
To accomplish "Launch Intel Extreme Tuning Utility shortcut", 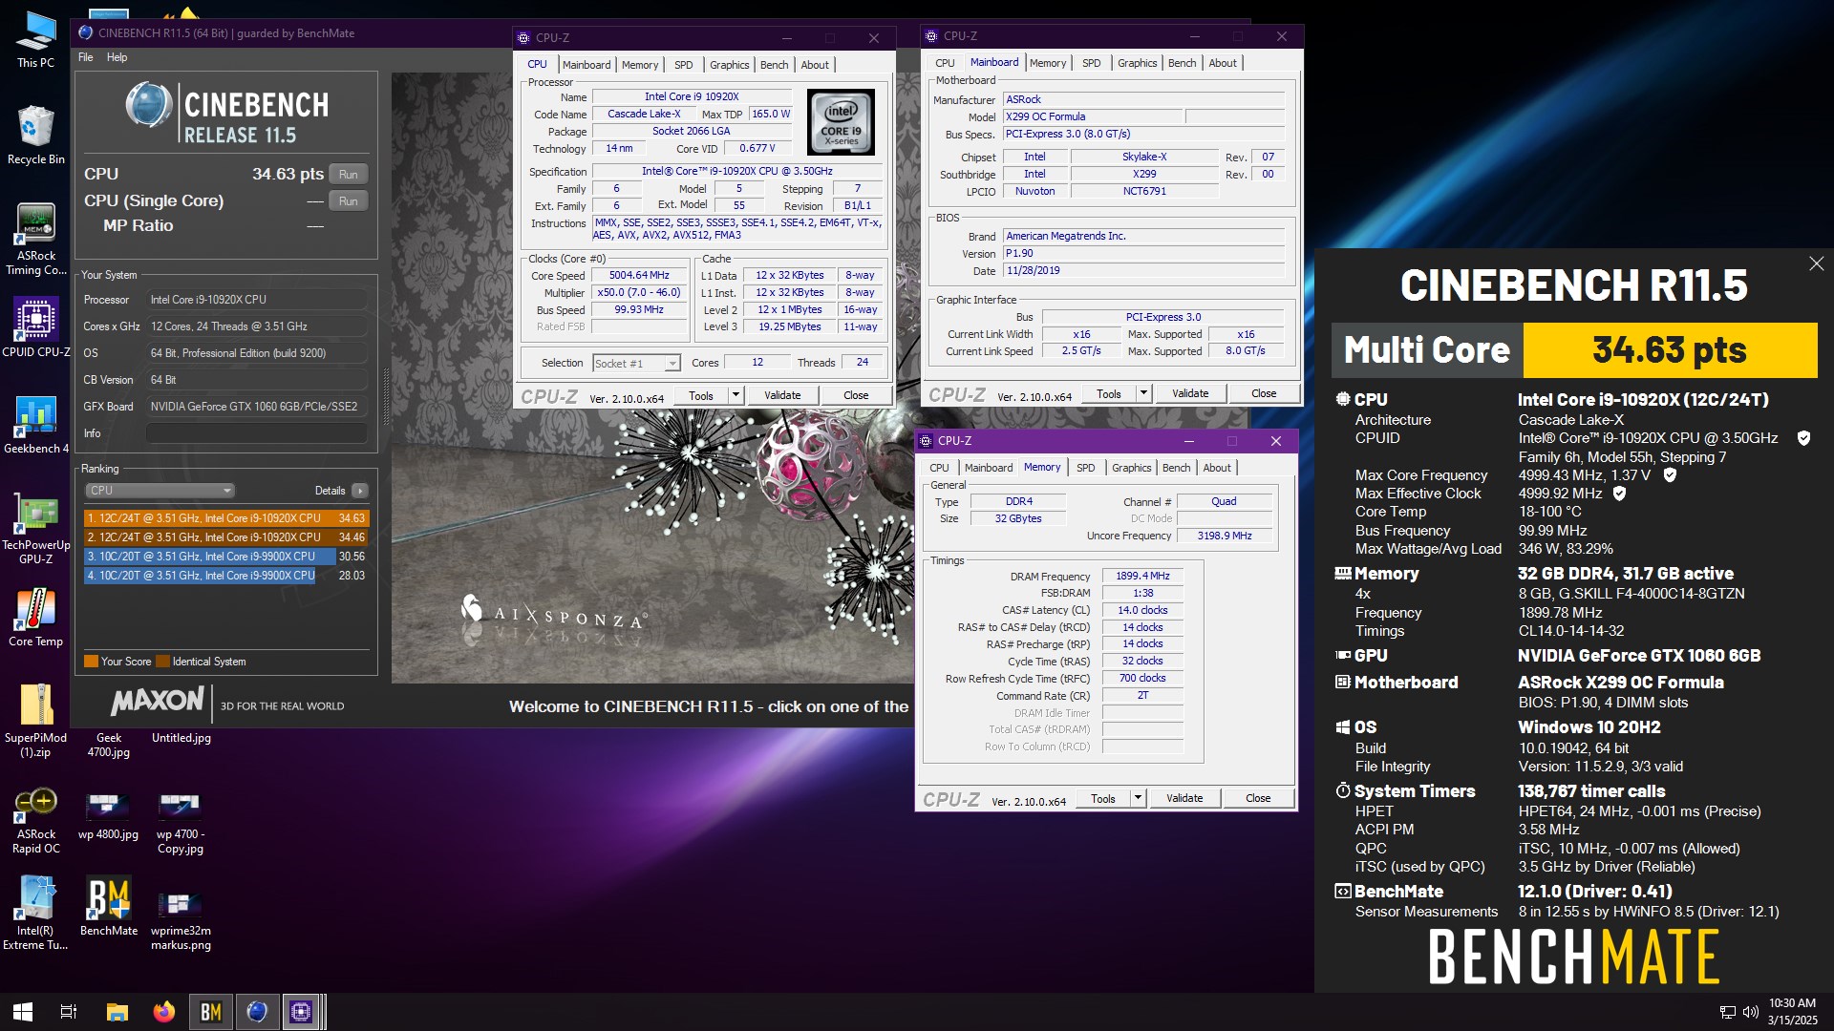I will pyautogui.click(x=35, y=913).
